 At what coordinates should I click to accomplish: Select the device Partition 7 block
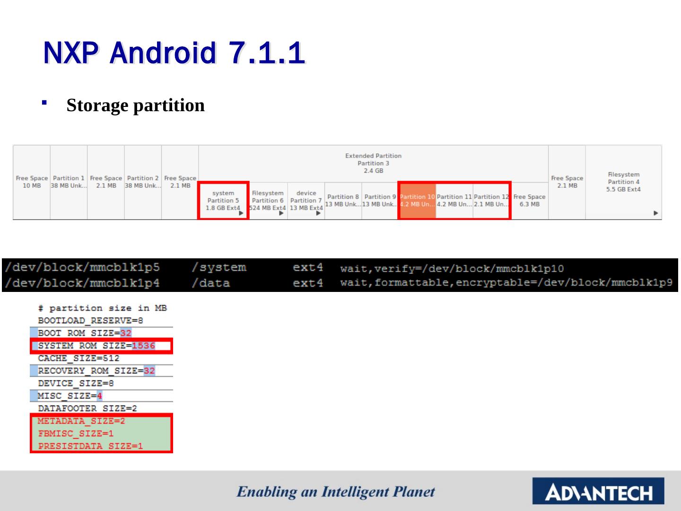click(x=306, y=201)
